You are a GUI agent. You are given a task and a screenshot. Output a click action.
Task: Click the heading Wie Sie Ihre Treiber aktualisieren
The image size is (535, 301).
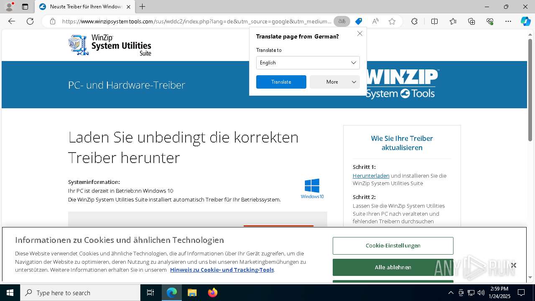click(x=402, y=143)
